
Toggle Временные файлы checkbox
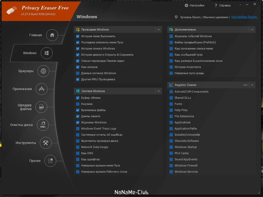[x=78, y=110]
